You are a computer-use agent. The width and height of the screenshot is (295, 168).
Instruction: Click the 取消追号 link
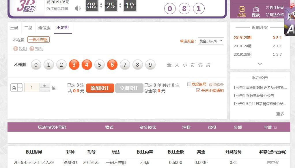click(x=216, y=85)
